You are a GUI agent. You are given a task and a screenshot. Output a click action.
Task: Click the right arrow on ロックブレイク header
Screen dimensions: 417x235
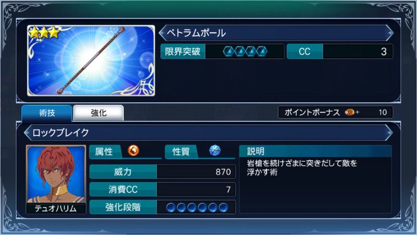tap(389, 133)
